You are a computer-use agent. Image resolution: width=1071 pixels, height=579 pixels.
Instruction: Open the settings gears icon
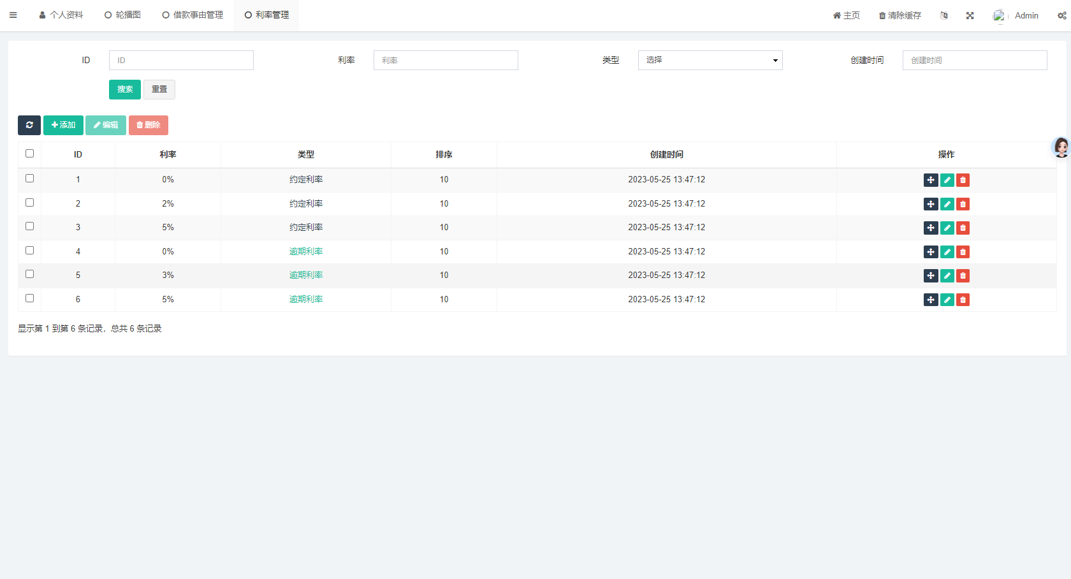1061,15
